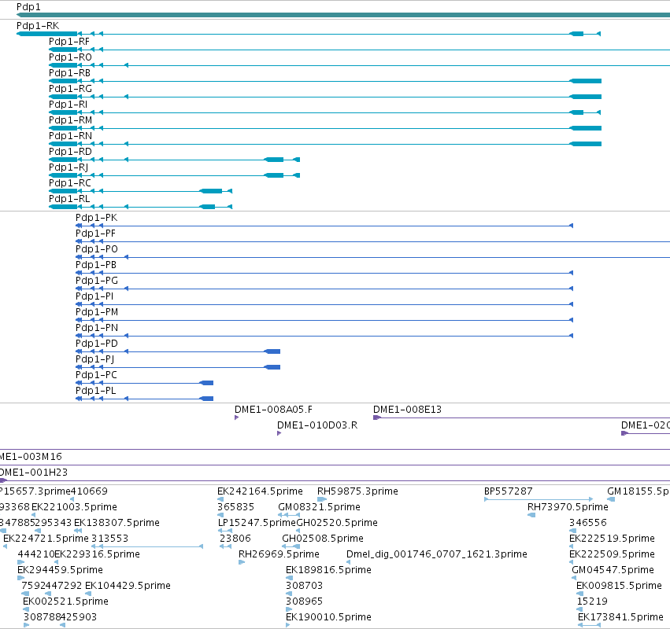This screenshot has width=670, height=629.
Task: Click the Pdp1-PD protein label
Action: (97, 344)
